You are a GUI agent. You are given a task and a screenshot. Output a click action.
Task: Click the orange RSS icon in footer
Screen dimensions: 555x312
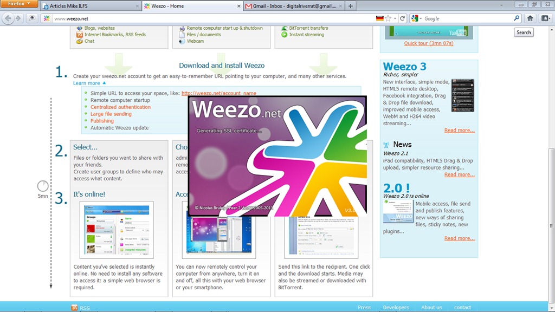click(74, 308)
